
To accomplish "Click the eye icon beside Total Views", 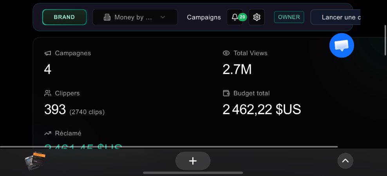I will click(226, 53).
